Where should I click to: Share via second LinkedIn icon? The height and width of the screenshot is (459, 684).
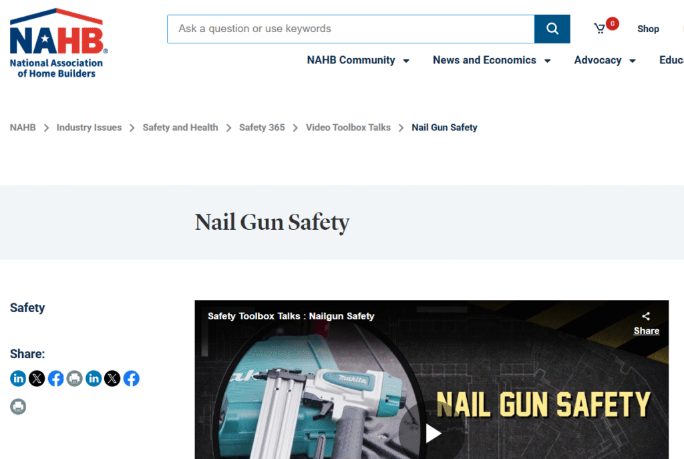(94, 378)
